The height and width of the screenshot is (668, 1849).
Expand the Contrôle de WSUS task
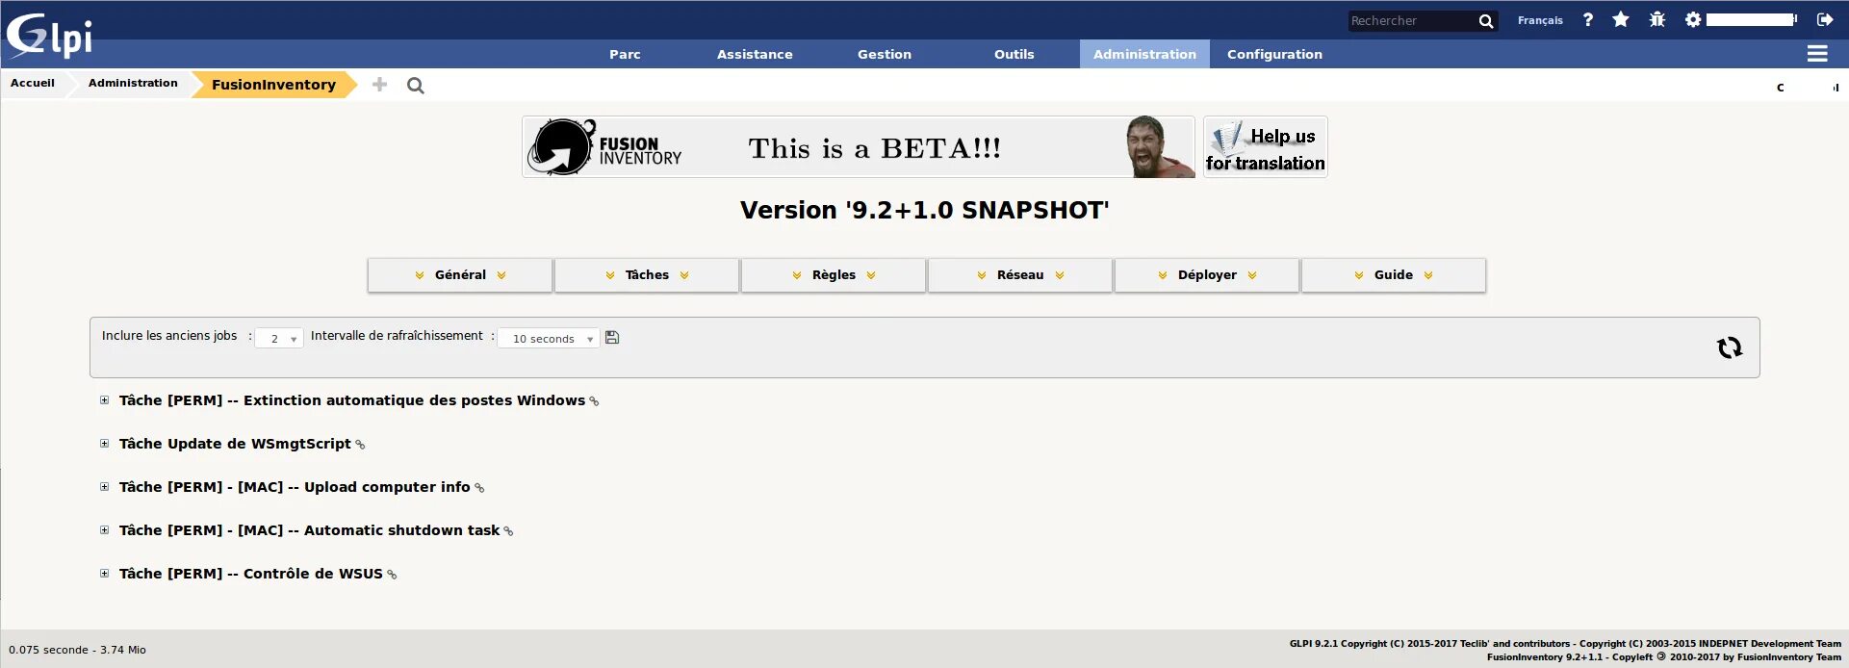click(105, 574)
